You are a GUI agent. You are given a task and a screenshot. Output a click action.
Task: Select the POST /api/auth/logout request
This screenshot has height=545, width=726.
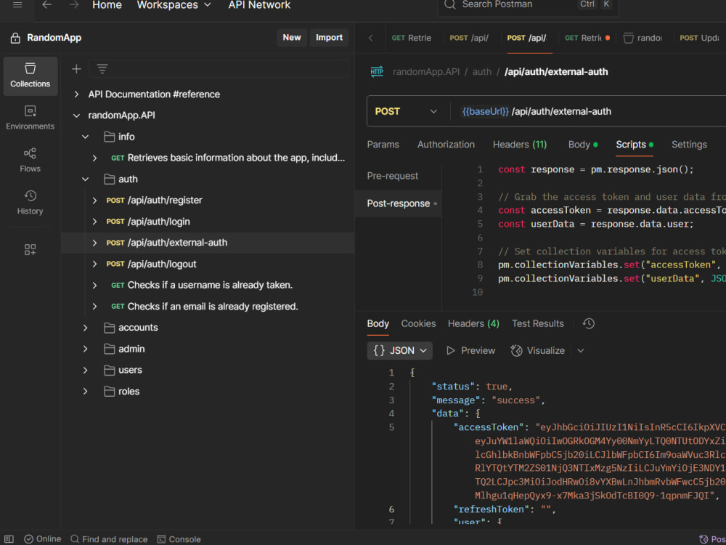pyautogui.click(x=208, y=264)
